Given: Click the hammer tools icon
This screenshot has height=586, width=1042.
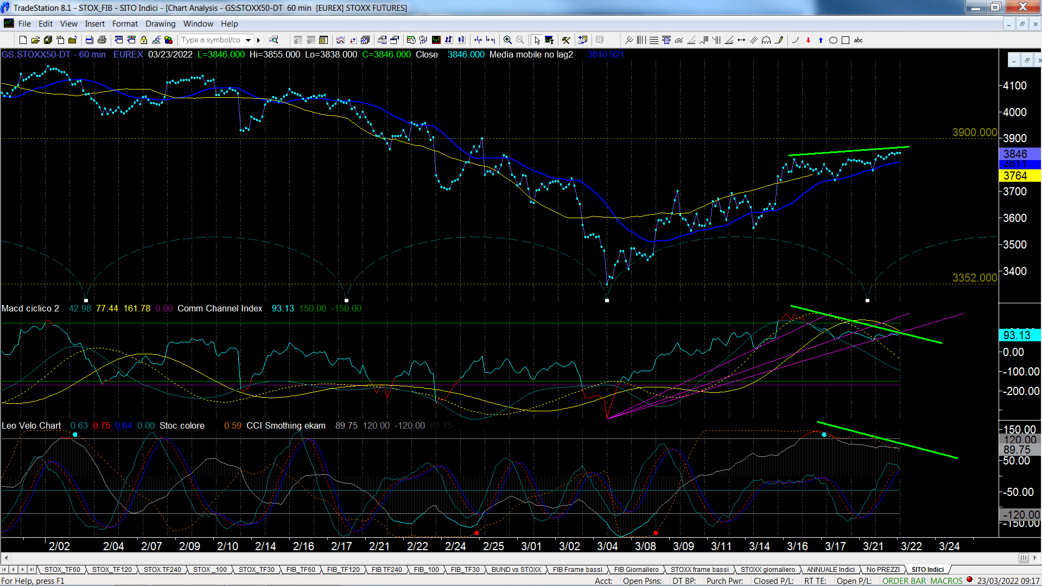Looking at the screenshot, I should coord(566,40).
